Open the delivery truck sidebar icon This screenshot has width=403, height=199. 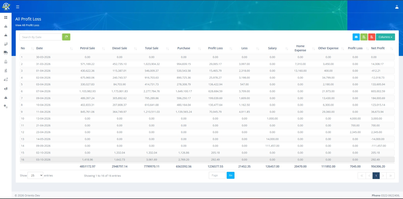coord(6,53)
